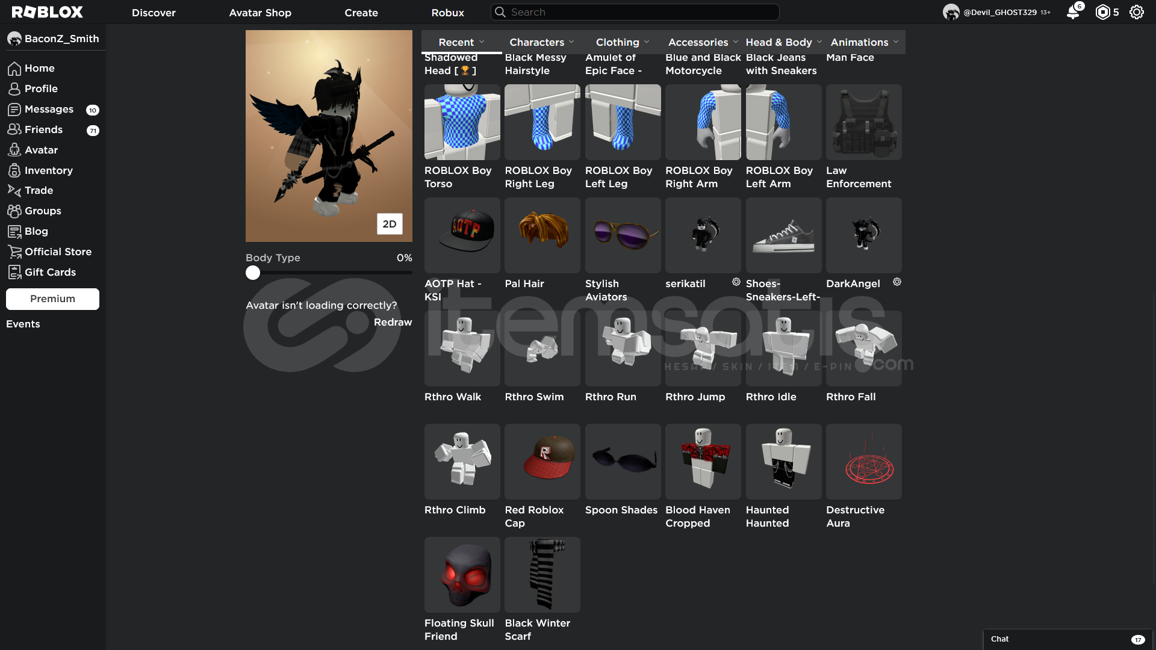Click the Robux balance icon
Screen dimensions: 1156x650
[1102, 12]
